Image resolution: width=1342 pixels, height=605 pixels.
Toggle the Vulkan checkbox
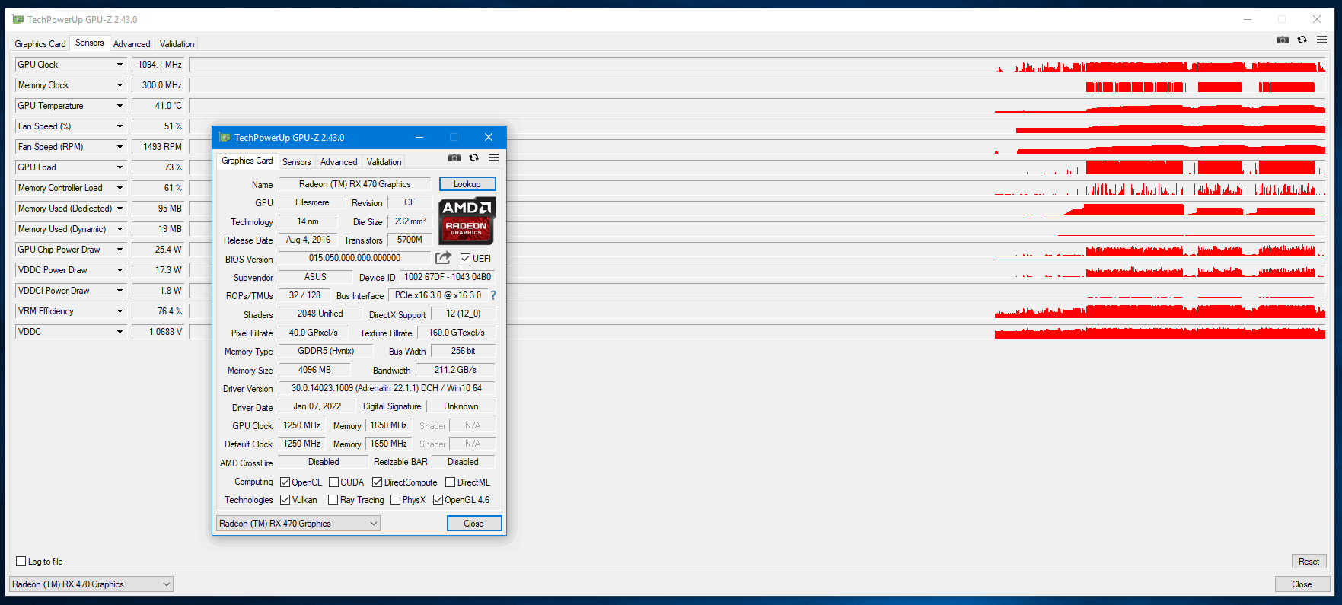point(285,499)
